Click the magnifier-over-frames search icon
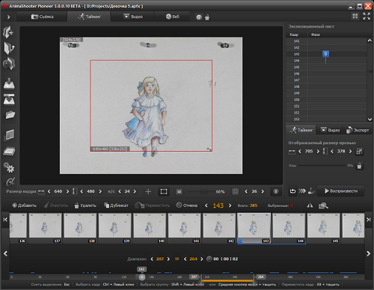This screenshot has height=290, width=374. (x=323, y=206)
